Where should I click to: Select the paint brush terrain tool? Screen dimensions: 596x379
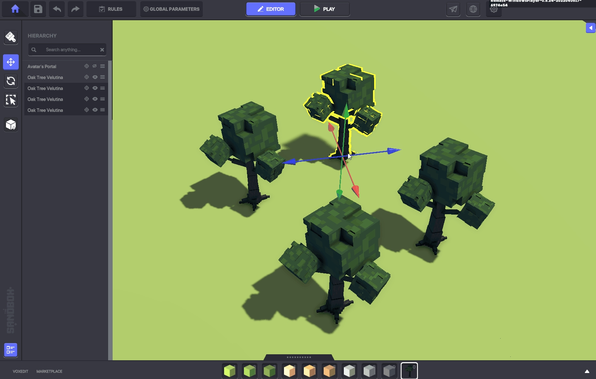pyautogui.click(x=11, y=37)
